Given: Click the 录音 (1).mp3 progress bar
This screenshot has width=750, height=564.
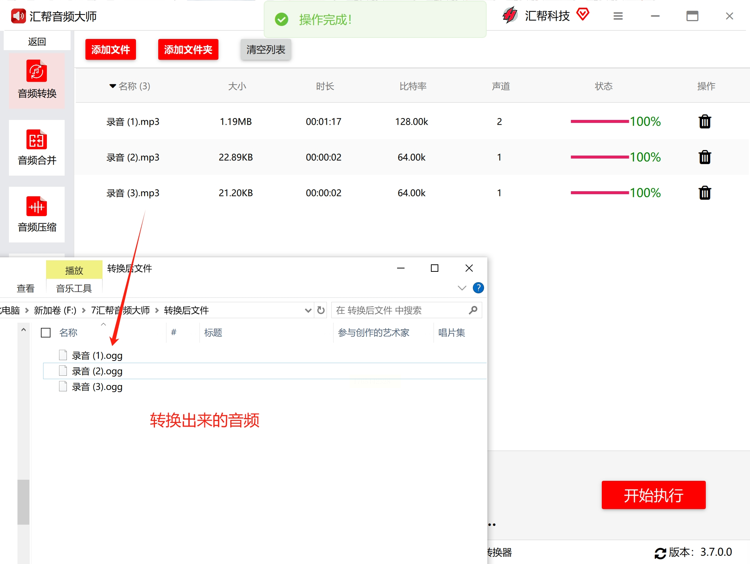Looking at the screenshot, I should coord(599,121).
